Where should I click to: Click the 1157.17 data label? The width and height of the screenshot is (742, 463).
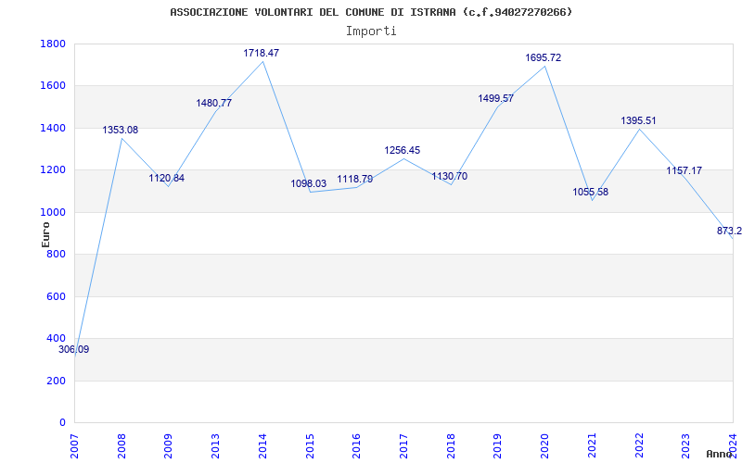684,171
